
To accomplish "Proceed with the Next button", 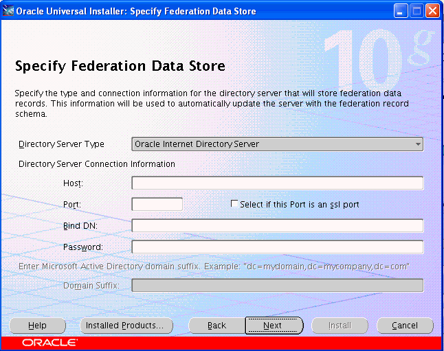I will pos(274,326).
